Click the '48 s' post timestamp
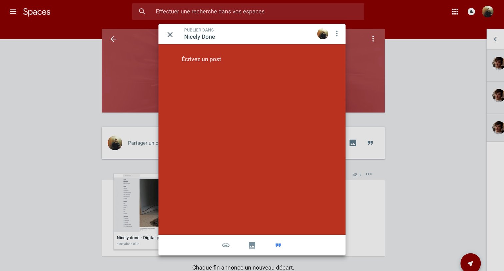This screenshot has height=271, width=504. tap(357, 175)
